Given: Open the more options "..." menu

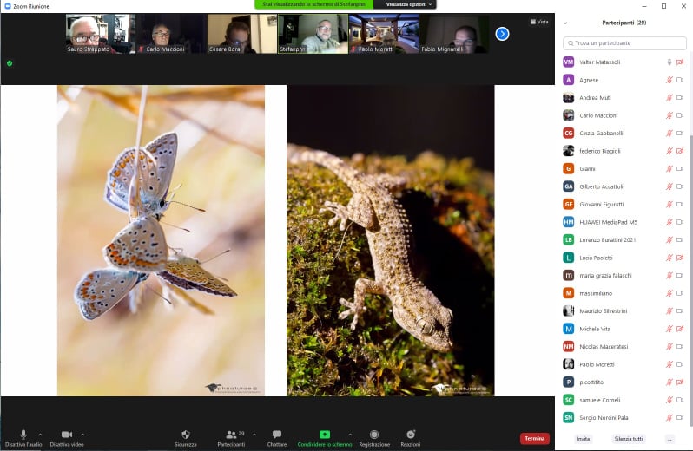Looking at the screenshot, I should [x=669, y=439].
